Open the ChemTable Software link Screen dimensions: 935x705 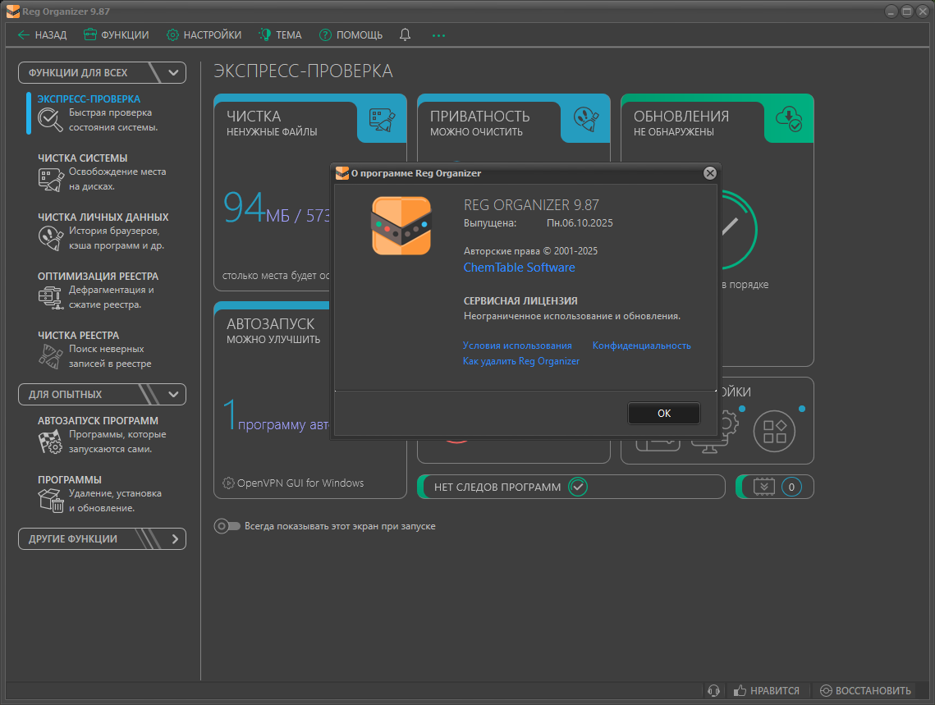[519, 268]
